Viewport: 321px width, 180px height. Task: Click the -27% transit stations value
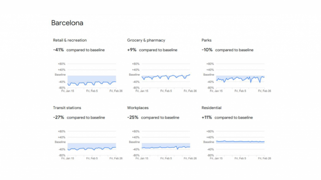tap(58, 117)
